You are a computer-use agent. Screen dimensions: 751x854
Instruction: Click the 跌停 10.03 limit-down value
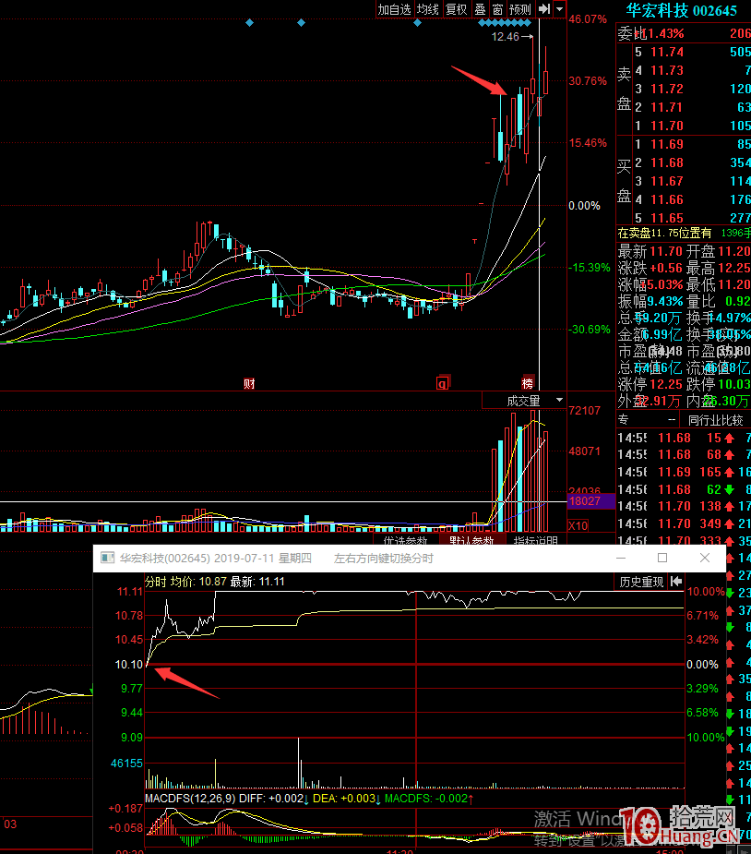click(x=733, y=384)
